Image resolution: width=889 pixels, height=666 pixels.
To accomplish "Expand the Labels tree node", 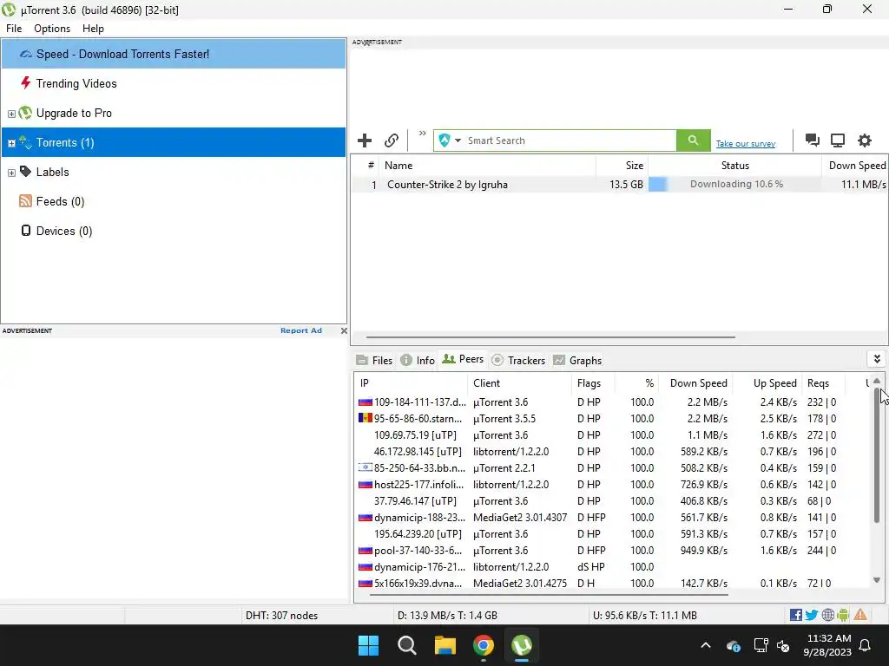I will click(x=11, y=173).
